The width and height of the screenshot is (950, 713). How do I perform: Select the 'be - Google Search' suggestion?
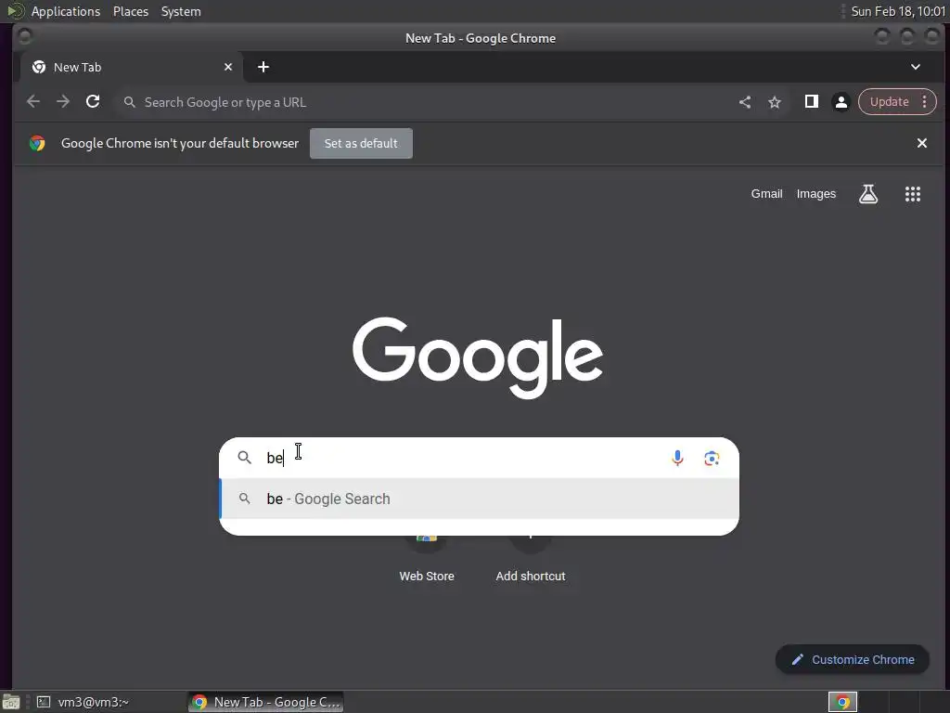tap(480, 499)
